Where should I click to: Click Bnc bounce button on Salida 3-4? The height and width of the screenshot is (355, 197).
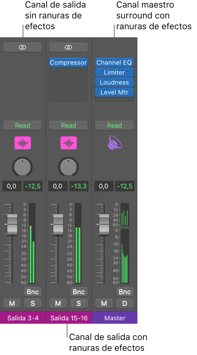tap(33, 292)
